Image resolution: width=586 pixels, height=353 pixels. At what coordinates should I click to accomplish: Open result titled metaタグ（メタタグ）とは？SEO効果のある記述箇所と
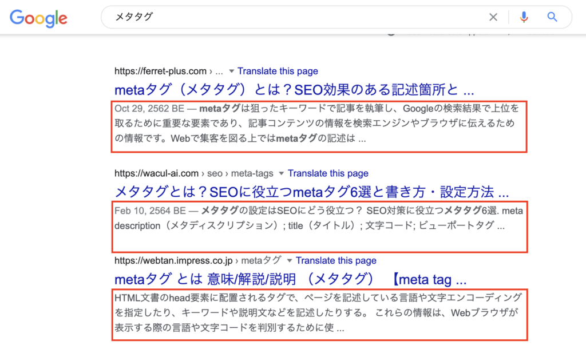pyautogui.click(x=294, y=90)
